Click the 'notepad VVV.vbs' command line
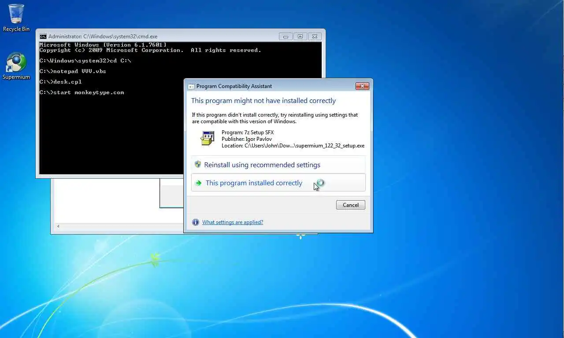This screenshot has height=338, width=564. coord(73,71)
